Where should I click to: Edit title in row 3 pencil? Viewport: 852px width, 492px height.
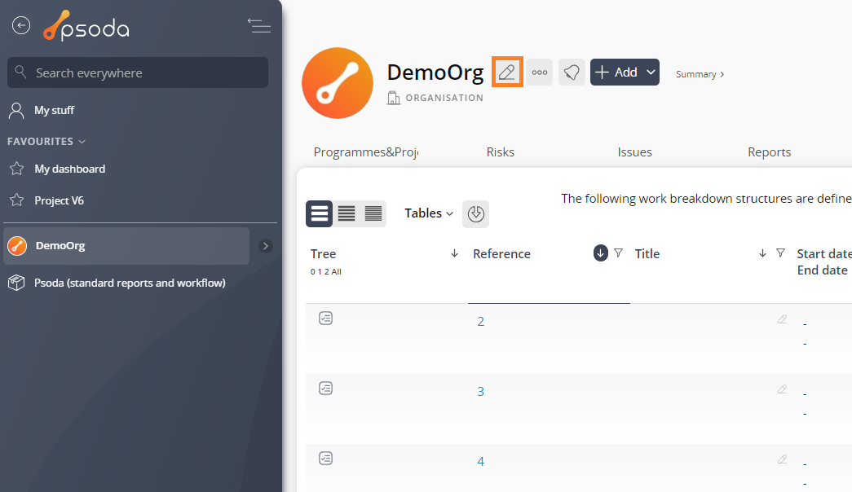(x=782, y=389)
